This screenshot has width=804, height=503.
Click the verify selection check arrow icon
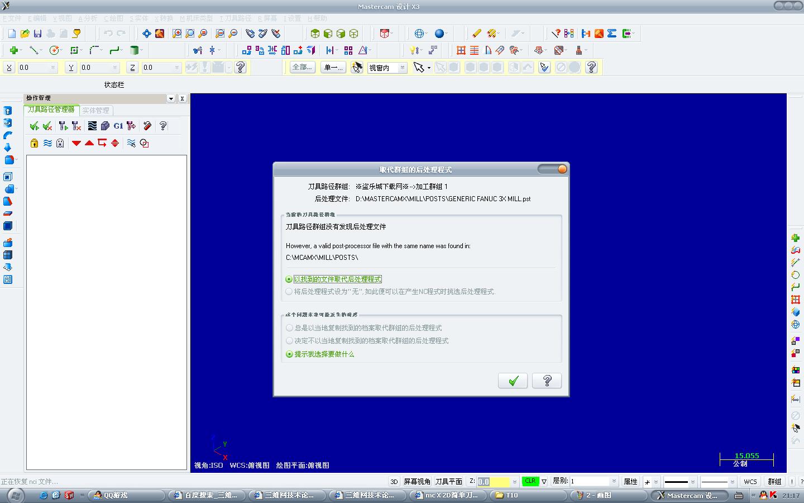(544, 68)
